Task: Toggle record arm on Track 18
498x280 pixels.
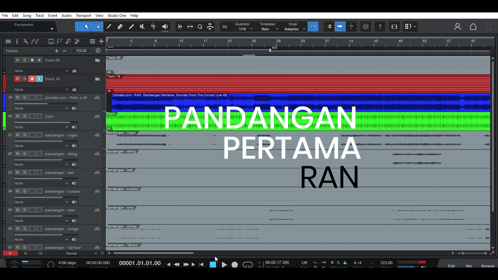Action: pos(32,79)
